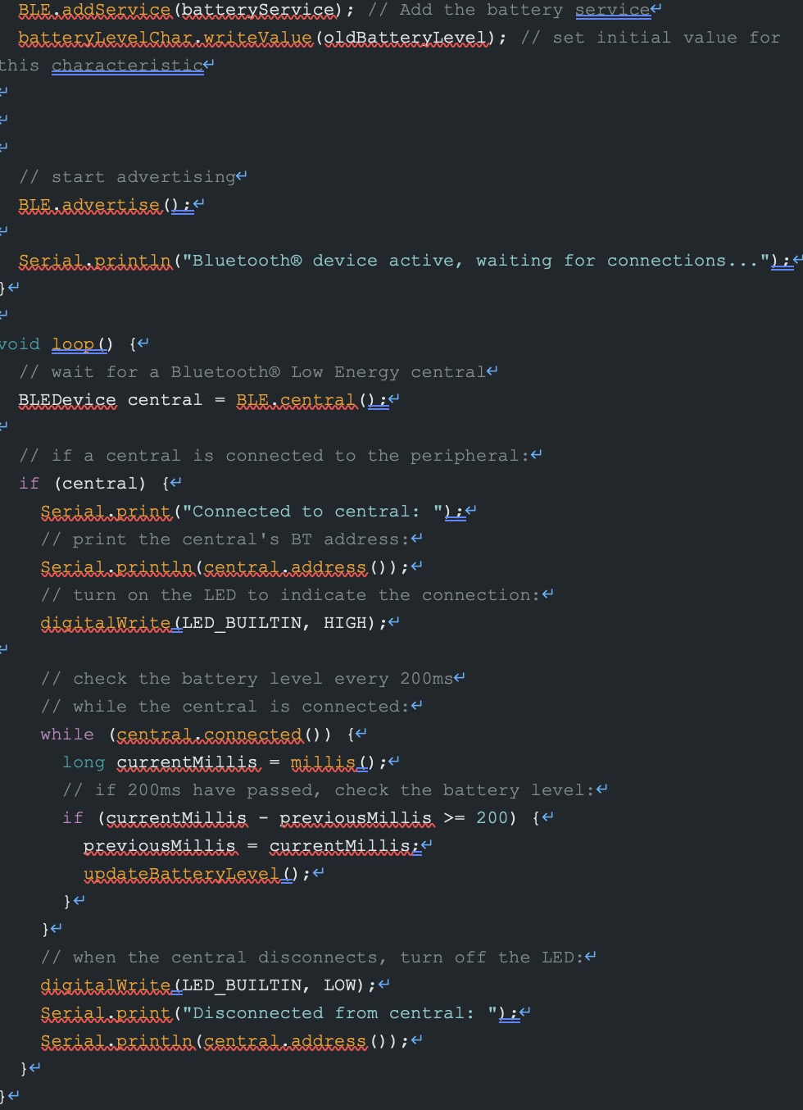803x1110 pixels.
Task: Click '// wait for a Bluetooth® Low Energy central' comment
Action: (x=252, y=372)
